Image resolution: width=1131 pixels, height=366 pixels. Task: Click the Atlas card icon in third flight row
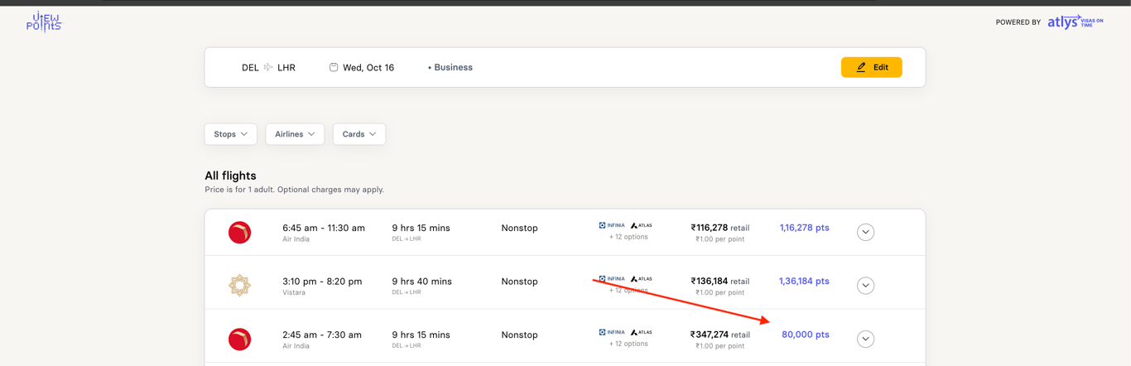[642, 333]
